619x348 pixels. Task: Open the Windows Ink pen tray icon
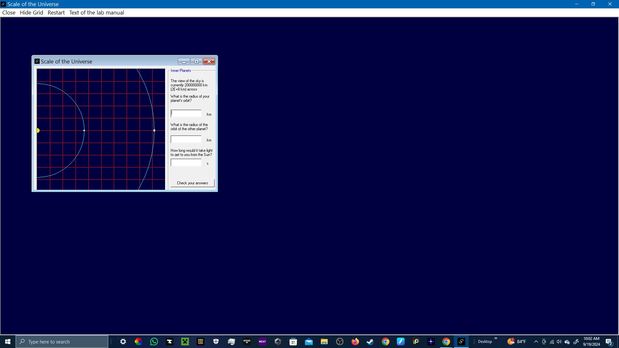(x=576, y=342)
